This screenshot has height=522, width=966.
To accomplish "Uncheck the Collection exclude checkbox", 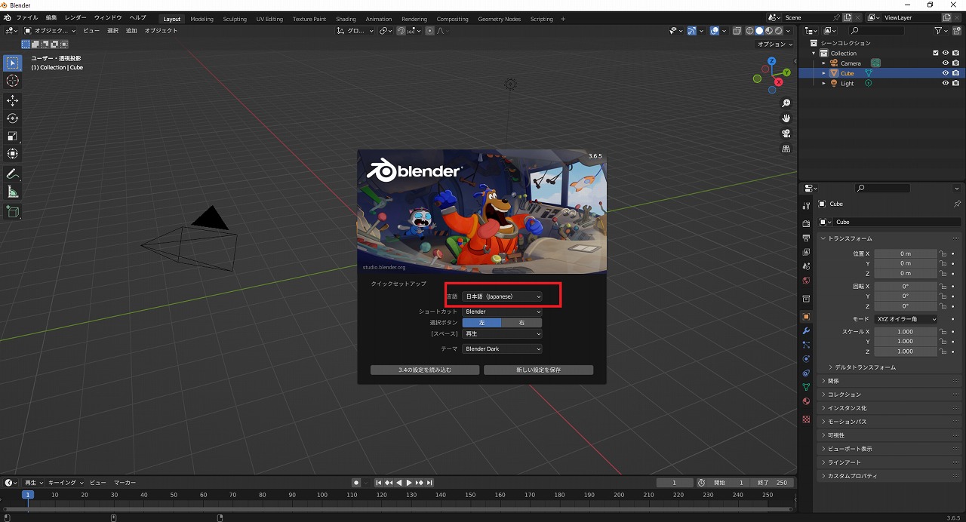I will click(x=936, y=53).
